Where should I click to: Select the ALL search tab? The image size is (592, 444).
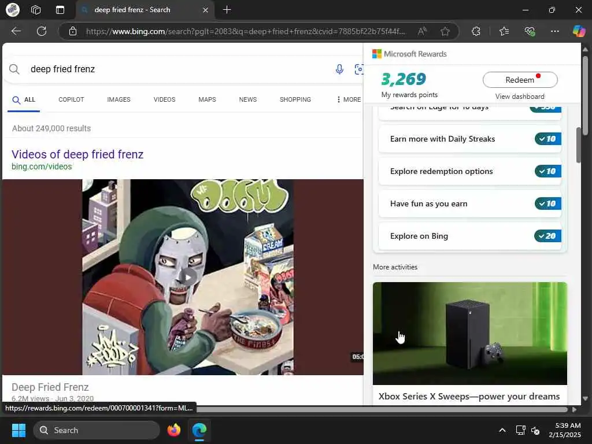(24, 99)
